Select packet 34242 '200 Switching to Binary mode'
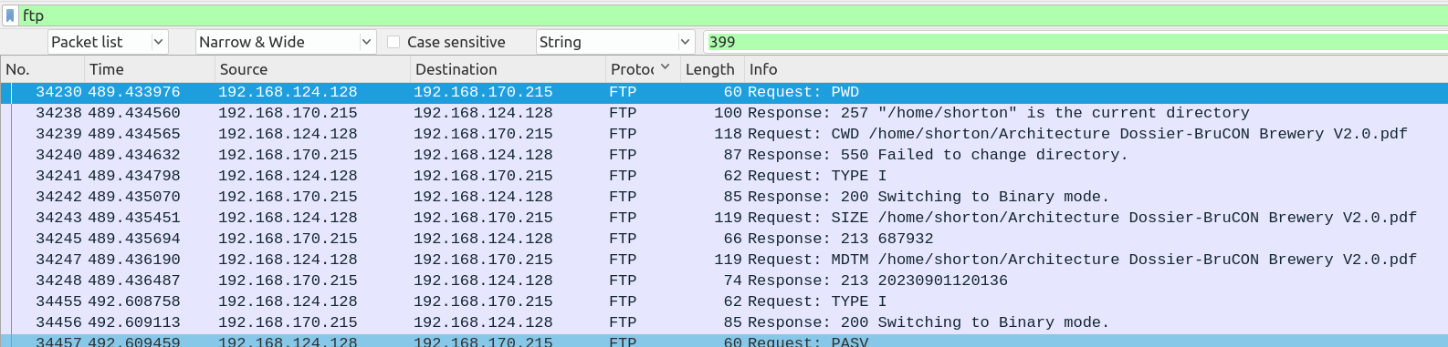The height and width of the screenshot is (347, 1448). [724, 197]
